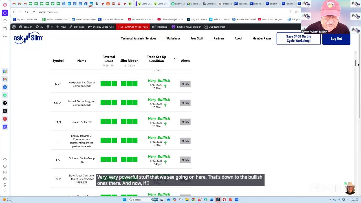
Task: Open the three-dot sidebar setup menu
Action: coord(5,191)
